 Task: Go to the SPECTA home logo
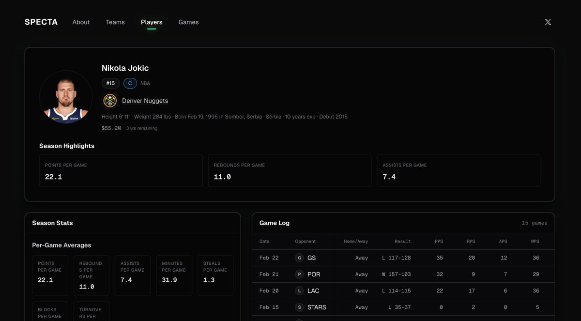click(41, 22)
